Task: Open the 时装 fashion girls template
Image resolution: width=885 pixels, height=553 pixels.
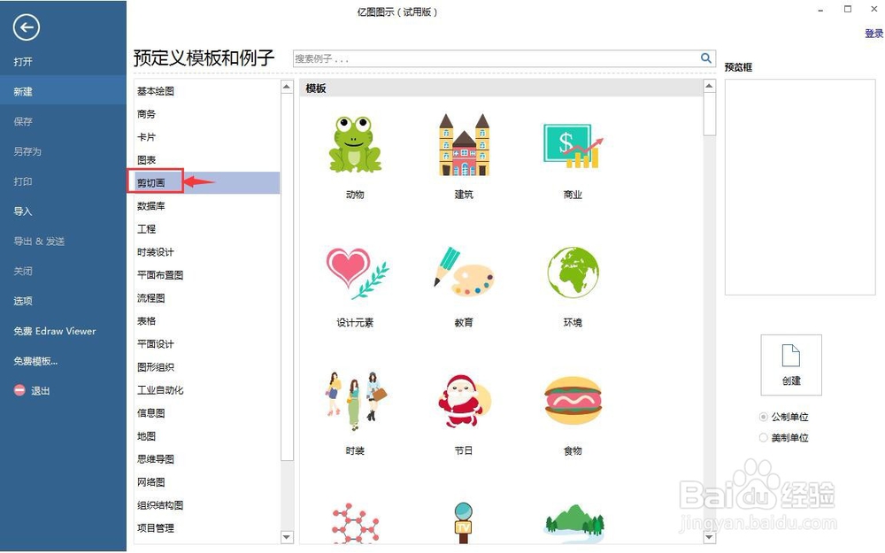Action: point(356,400)
